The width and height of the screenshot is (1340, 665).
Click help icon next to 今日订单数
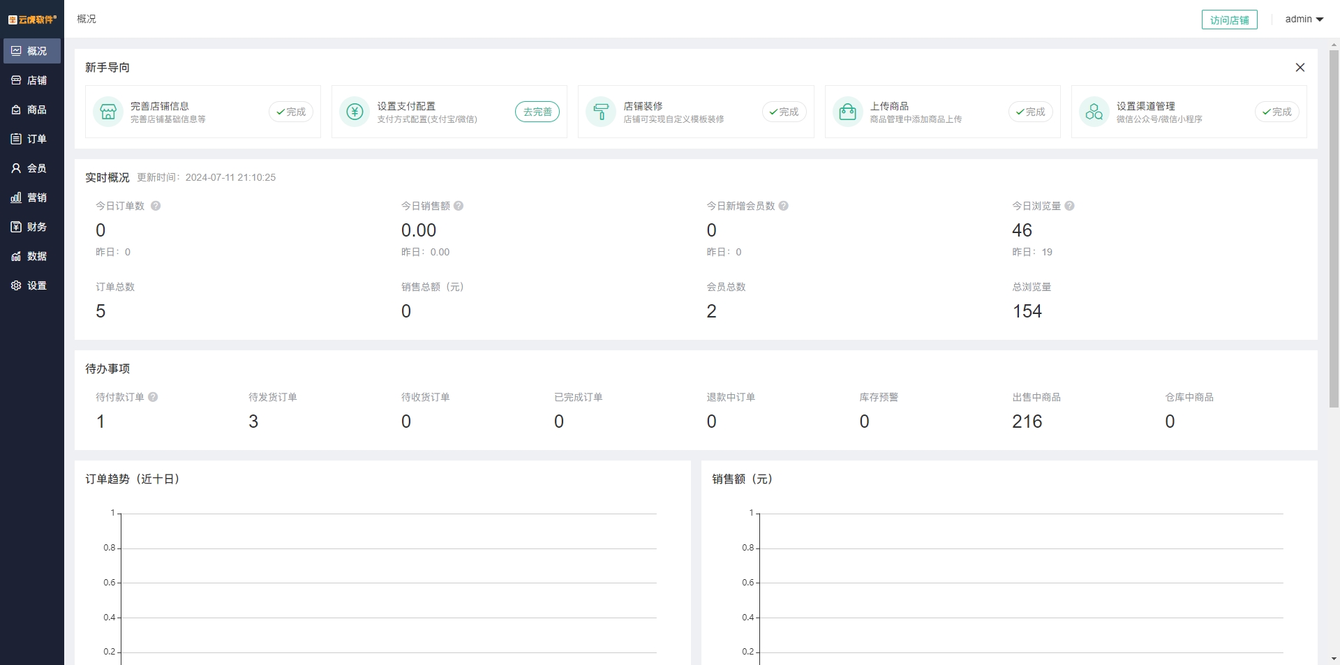click(x=156, y=206)
